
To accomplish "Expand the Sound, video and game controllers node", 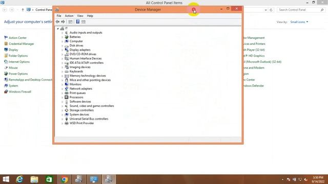I will tap(62, 106).
